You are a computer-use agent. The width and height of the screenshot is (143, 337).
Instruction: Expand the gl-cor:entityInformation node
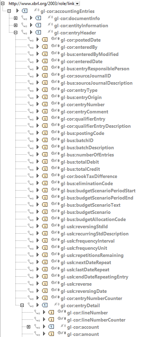pos(15,25)
